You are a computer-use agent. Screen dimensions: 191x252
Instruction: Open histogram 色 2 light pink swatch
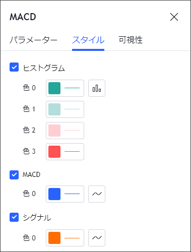tap(54, 131)
